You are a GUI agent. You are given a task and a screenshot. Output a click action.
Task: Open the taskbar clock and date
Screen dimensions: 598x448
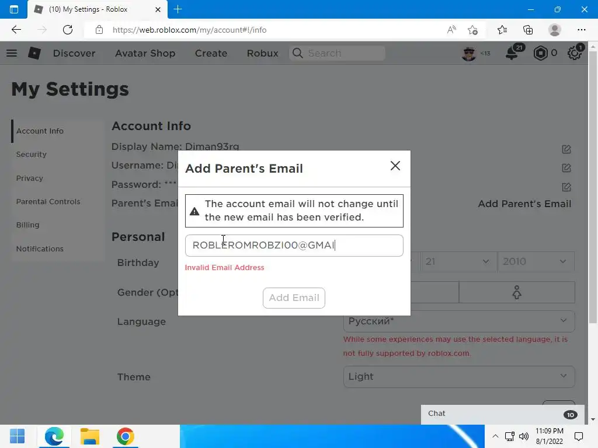tap(549, 436)
